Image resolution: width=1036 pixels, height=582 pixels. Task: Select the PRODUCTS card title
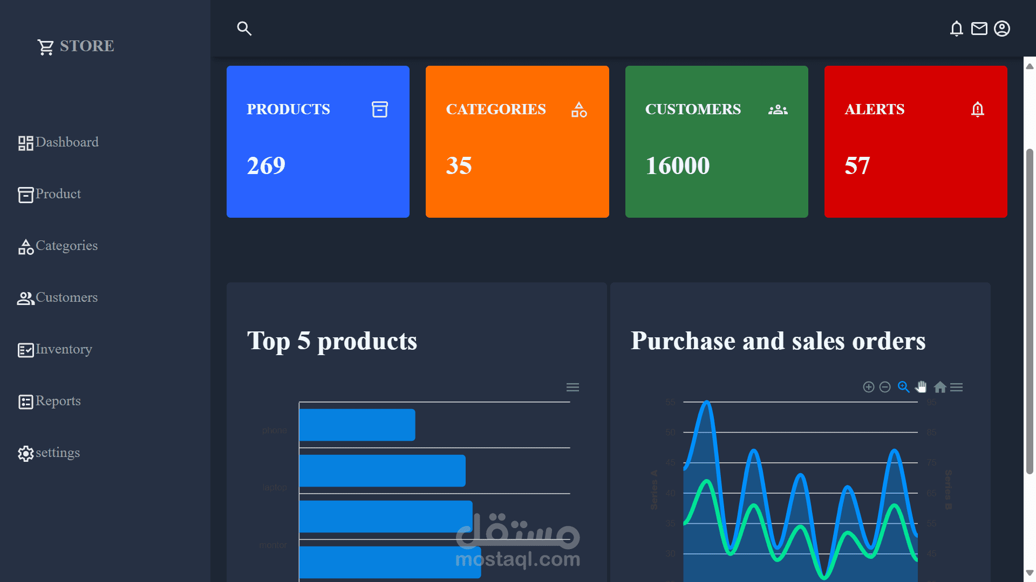289,109
